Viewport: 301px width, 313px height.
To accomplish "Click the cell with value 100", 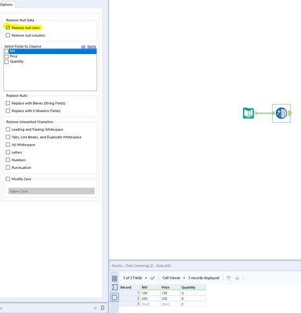I will pos(150,293).
